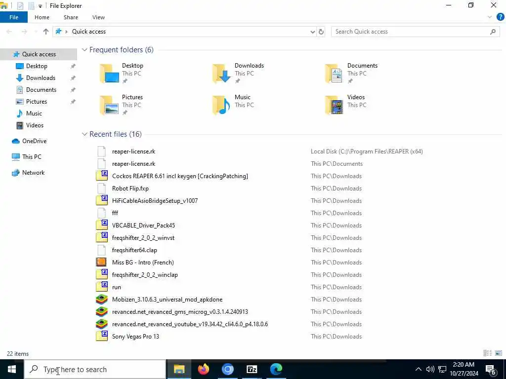Switch to Details view layout
The width and height of the screenshot is (506, 379).
tap(488, 353)
